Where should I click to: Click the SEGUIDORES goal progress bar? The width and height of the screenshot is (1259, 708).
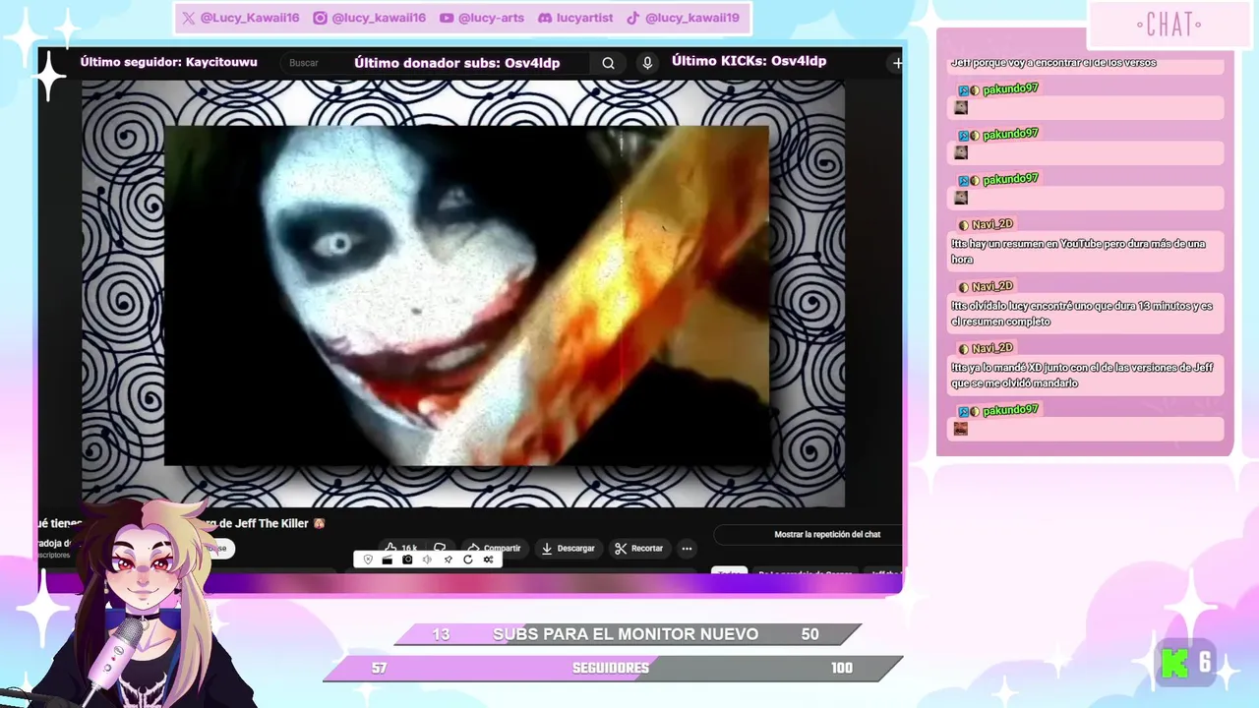[x=613, y=669]
